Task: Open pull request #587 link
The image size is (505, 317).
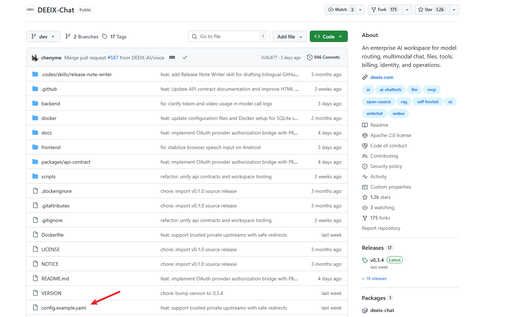Action: click(113, 58)
